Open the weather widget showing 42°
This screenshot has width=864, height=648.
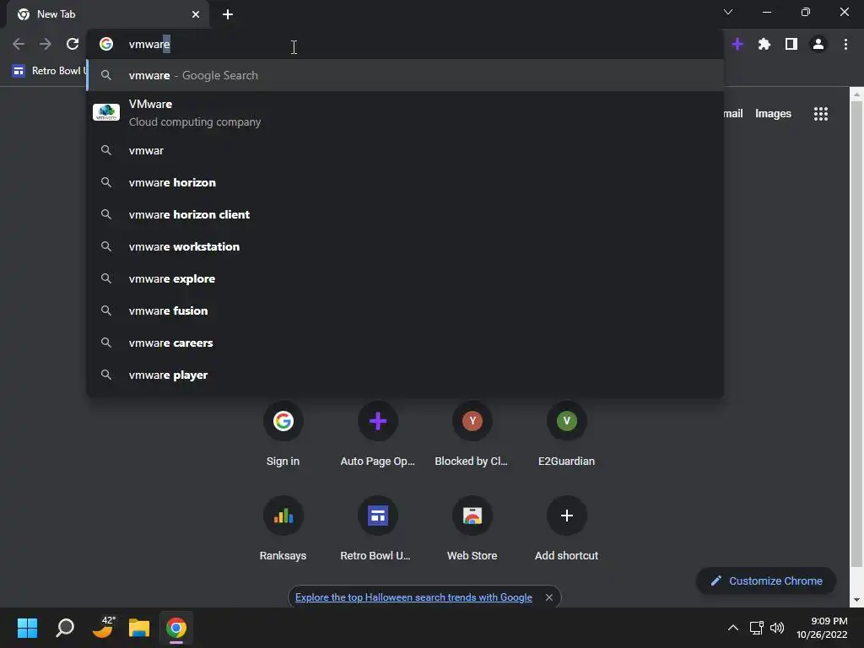click(x=102, y=628)
